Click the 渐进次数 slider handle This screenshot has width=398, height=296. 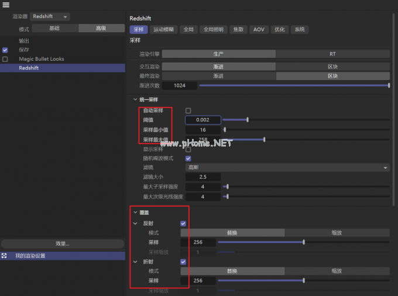coord(389,86)
